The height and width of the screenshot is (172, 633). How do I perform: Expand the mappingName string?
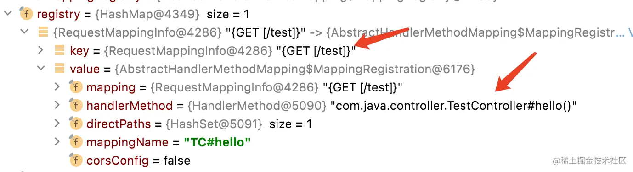(57, 141)
